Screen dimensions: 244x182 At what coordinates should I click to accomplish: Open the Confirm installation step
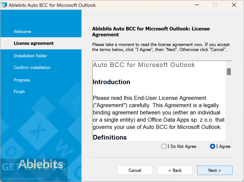point(32,67)
